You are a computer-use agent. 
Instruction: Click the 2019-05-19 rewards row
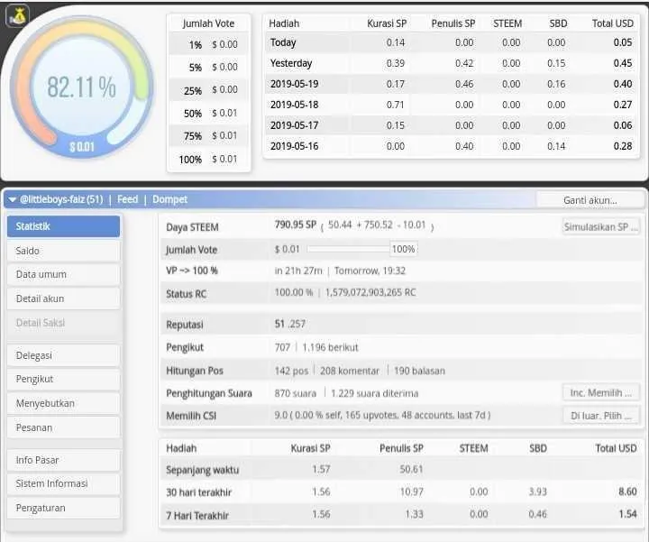point(452,84)
